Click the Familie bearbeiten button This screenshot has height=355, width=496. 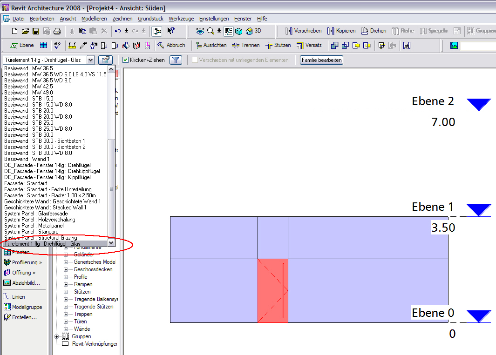coord(321,60)
